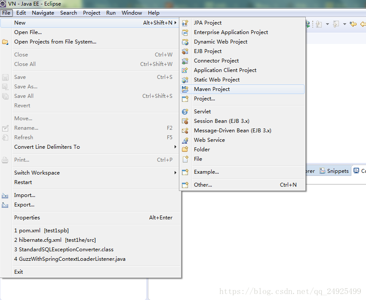
Task: Click the Example... wizard icon
Action: click(185, 172)
